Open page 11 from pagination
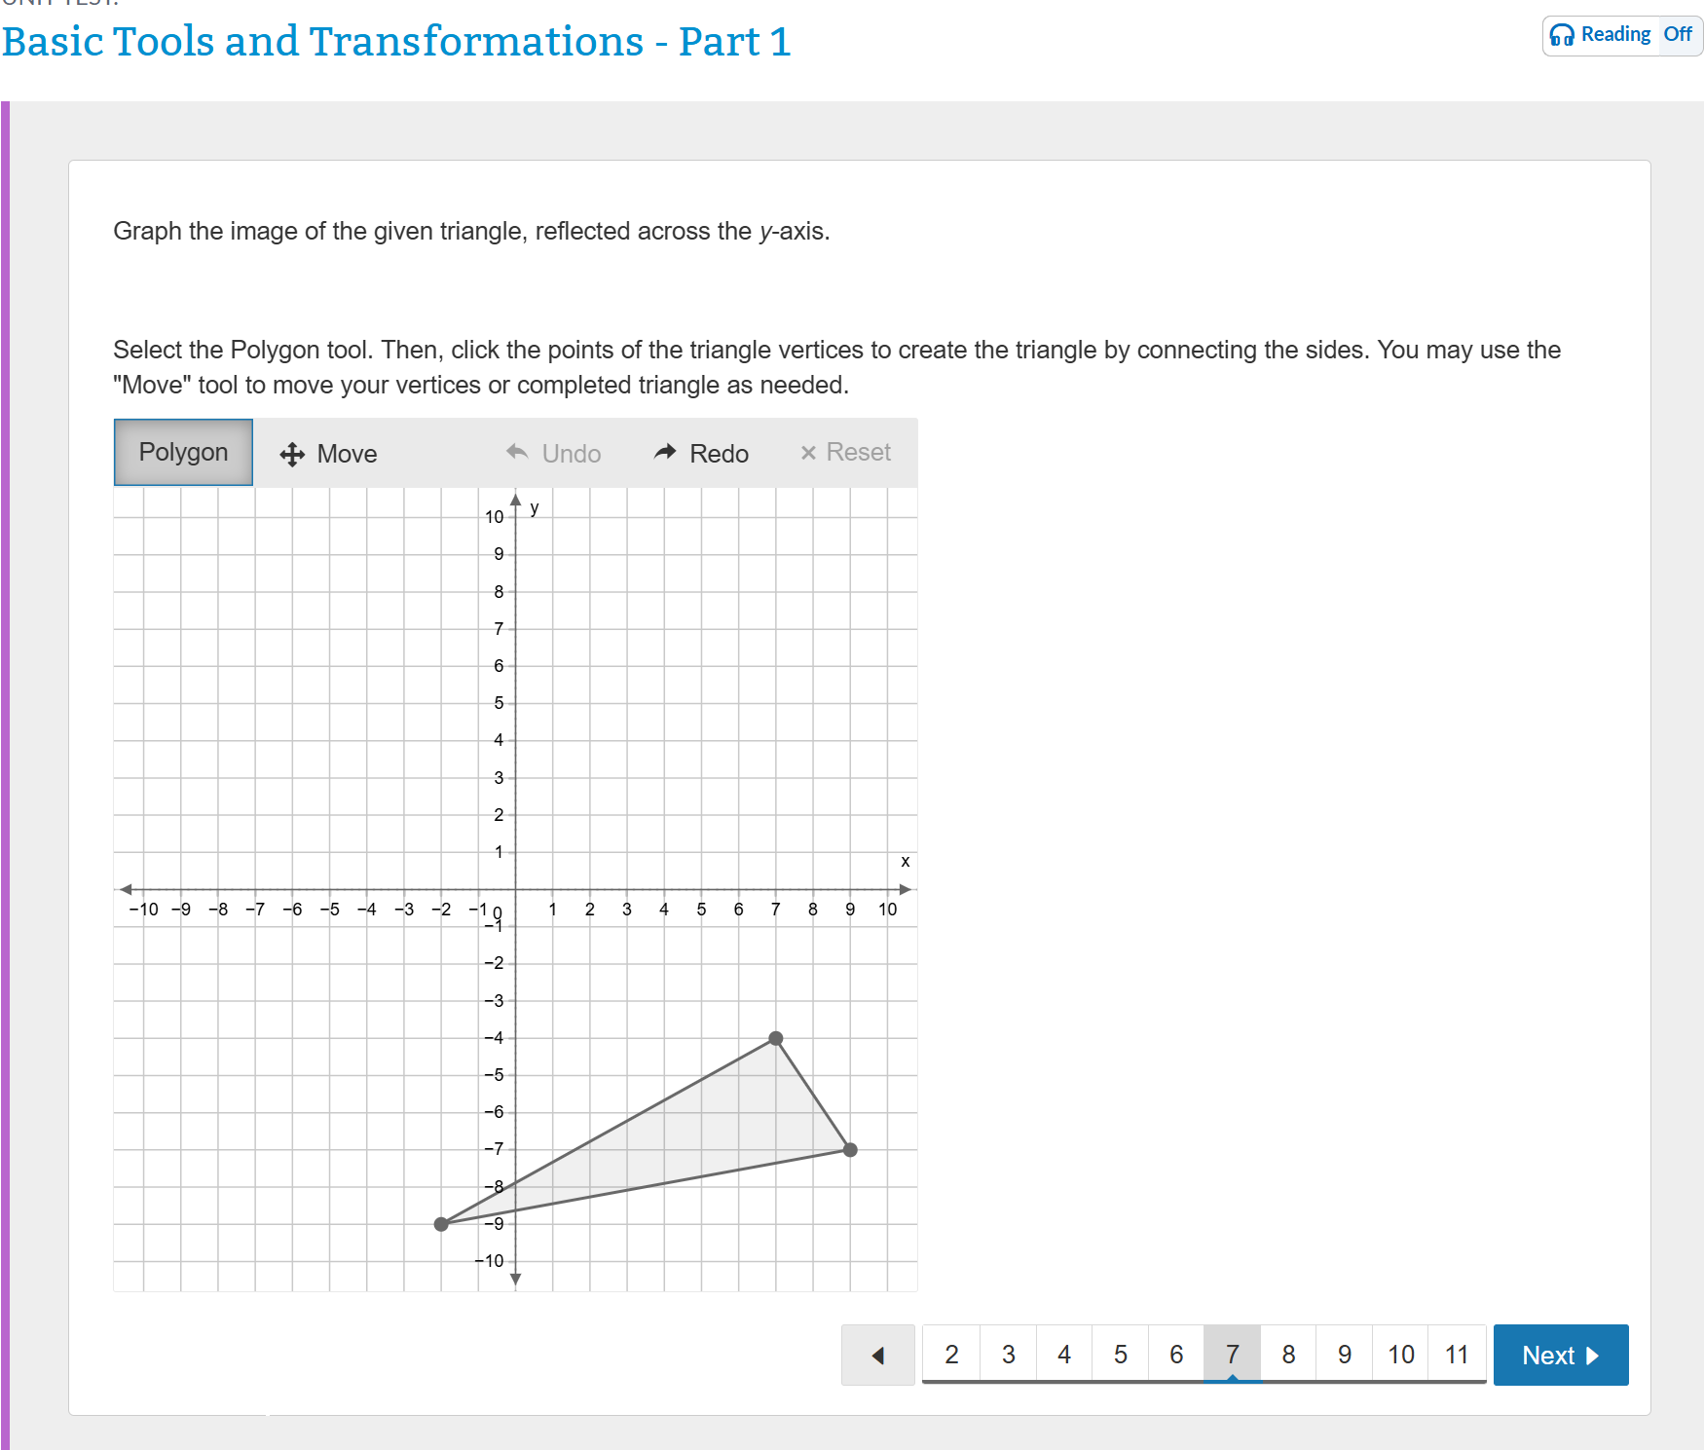Viewport: 1704px width, 1450px height. point(1457,1355)
